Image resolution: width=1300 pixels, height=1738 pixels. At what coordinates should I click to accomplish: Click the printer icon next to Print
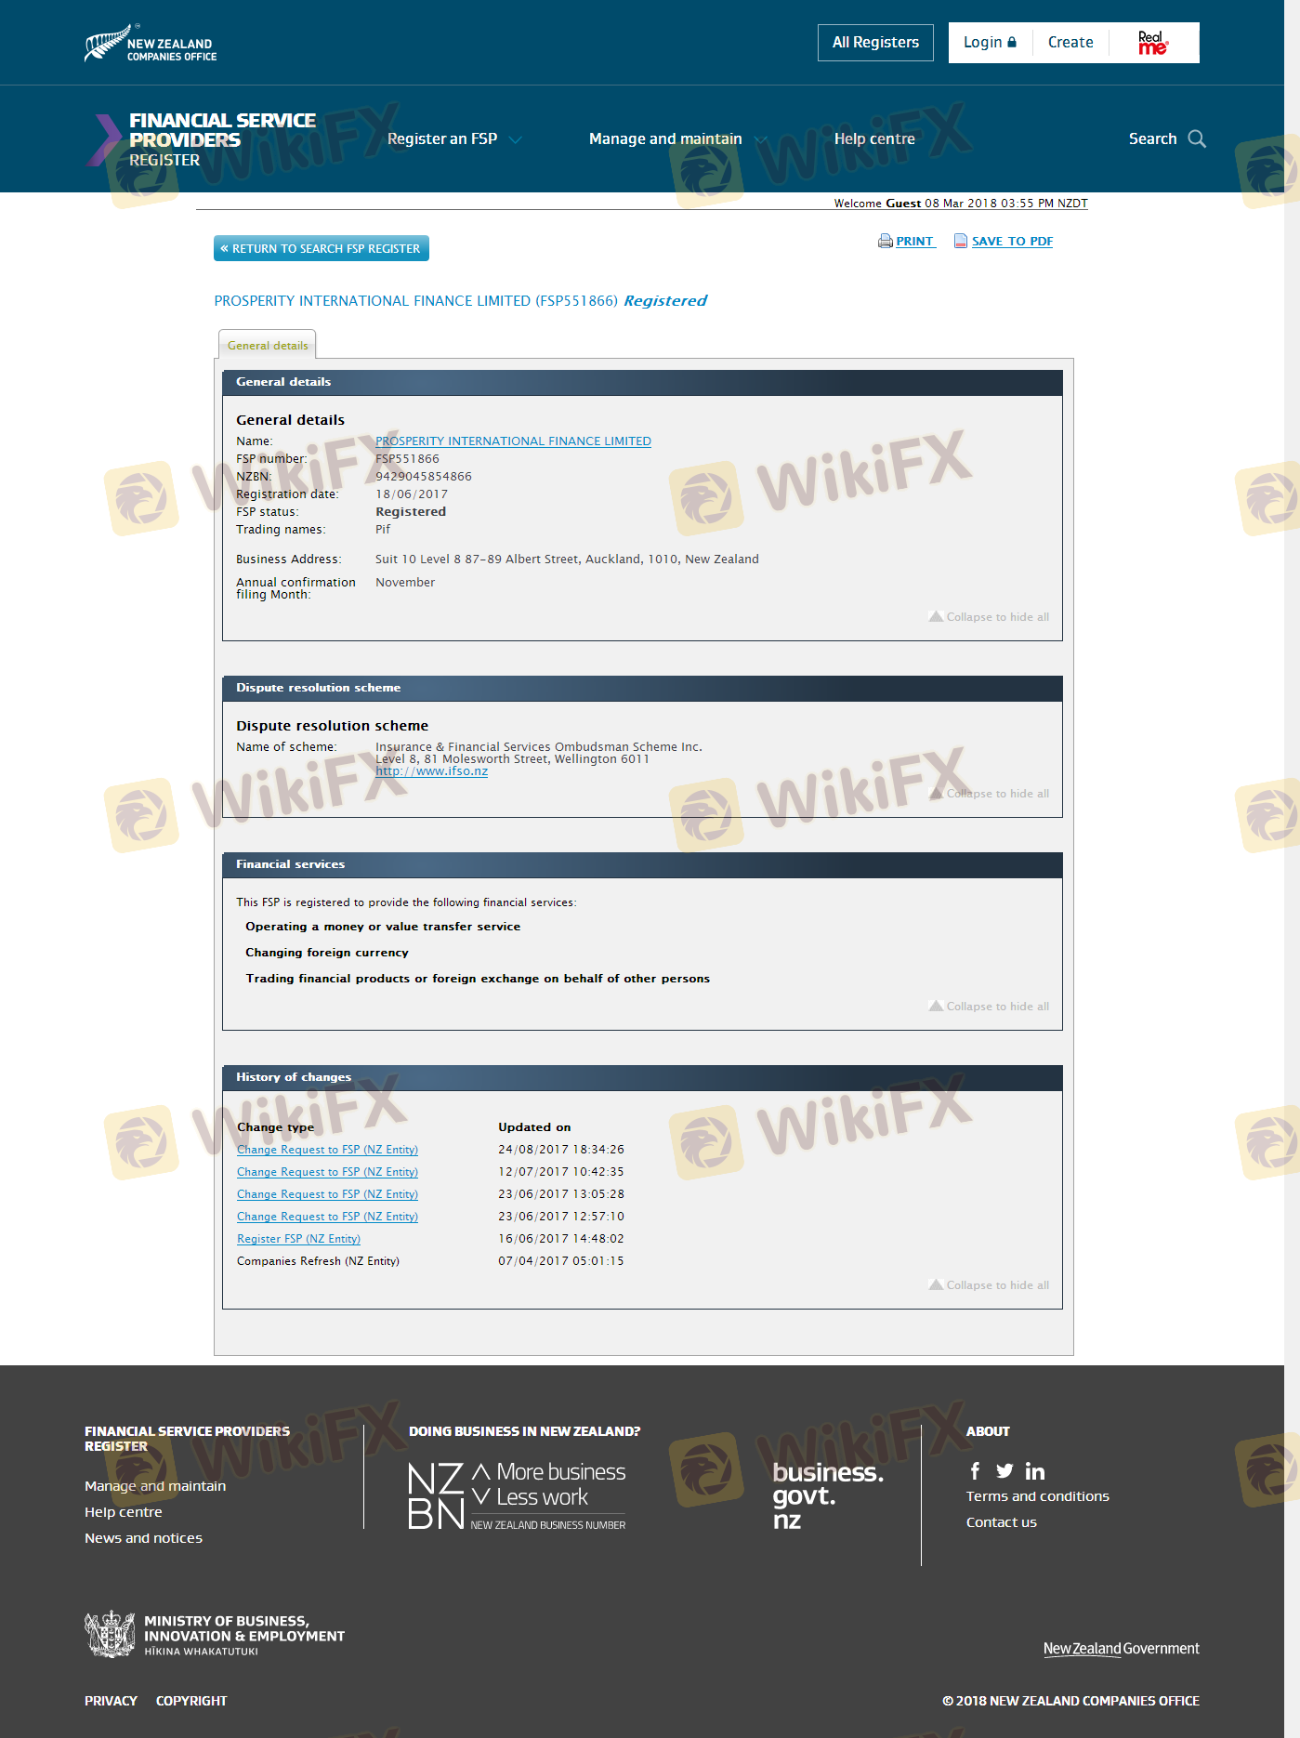click(885, 242)
